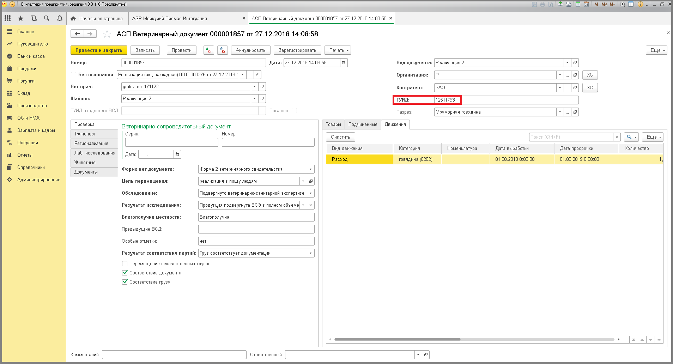Toggle the Без основания checkbox
The image size is (673, 364).
(74, 75)
